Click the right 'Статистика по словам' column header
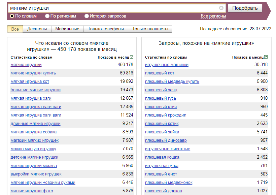The height and width of the screenshot is (195, 276). [x=166, y=57]
